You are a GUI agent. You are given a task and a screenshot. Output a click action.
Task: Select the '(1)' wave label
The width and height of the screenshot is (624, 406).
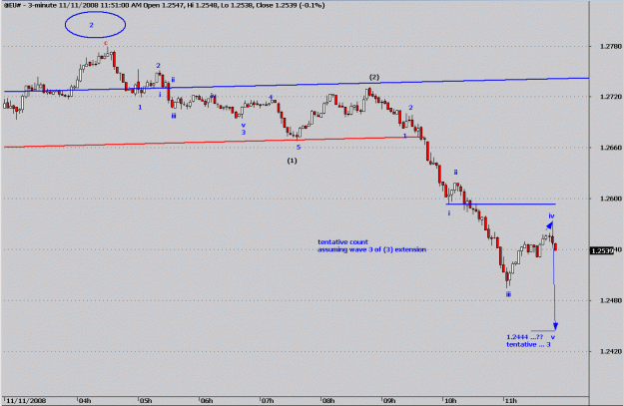pyautogui.click(x=293, y=161)
